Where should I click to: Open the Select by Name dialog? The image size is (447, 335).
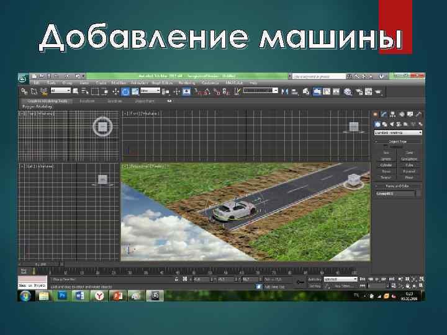[x=85, y=91]
